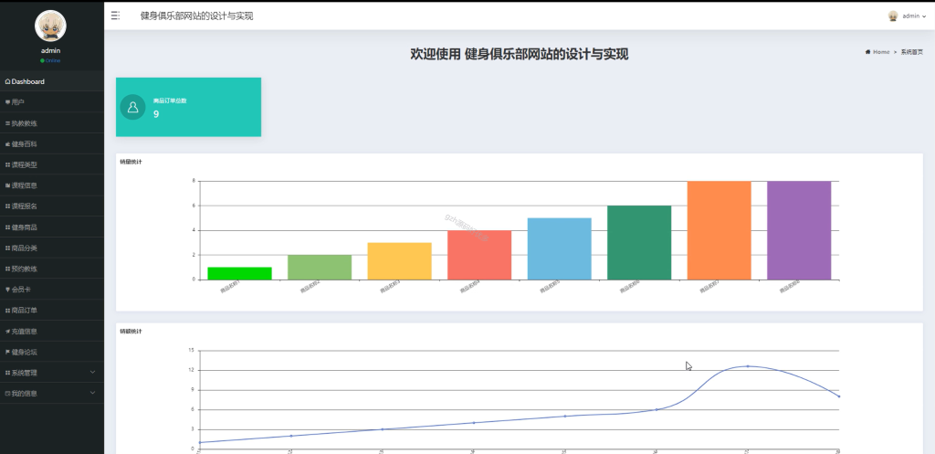Click the icon beside 会员卡

click(7, 290)
